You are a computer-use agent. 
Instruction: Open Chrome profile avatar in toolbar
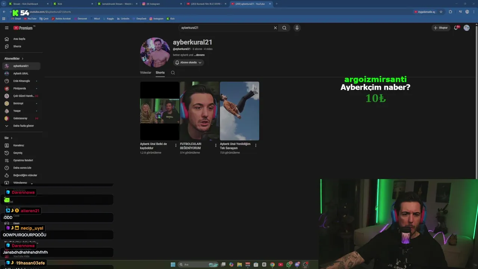pyautogui.click(x=467, y=12)
